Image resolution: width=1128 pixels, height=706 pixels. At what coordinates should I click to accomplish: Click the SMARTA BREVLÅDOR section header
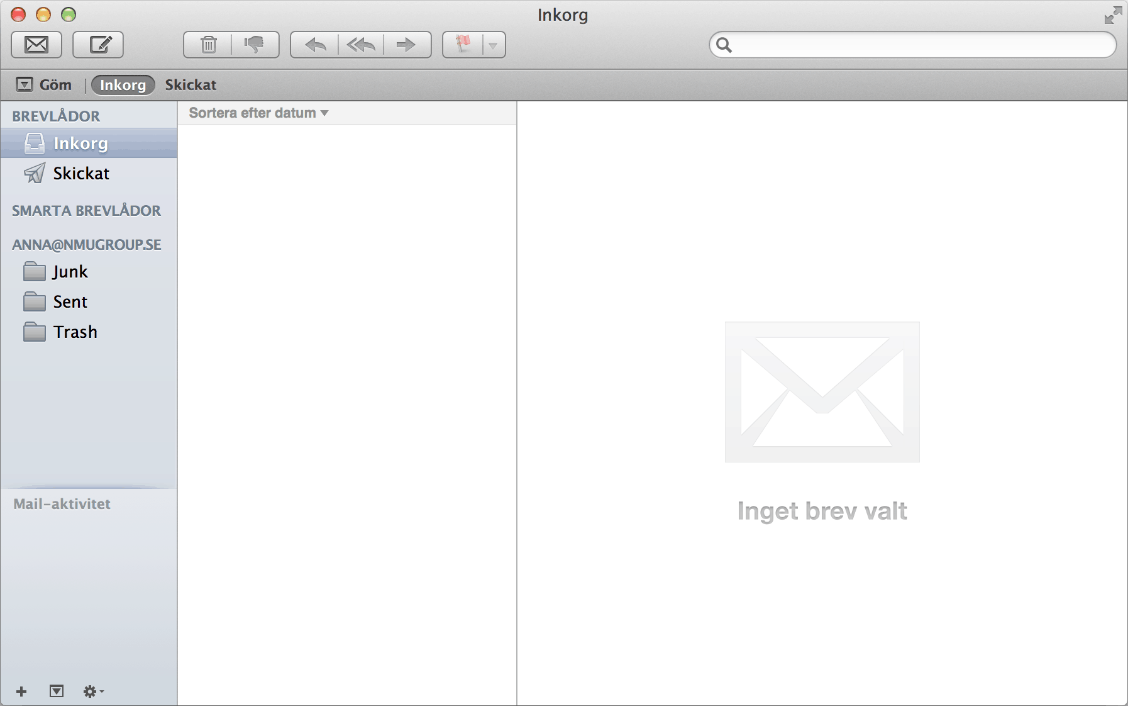point(86,210)
